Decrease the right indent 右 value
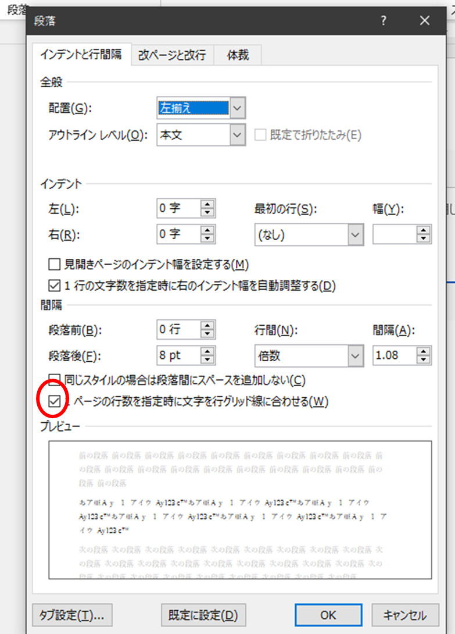The height and width of the screenshot is (634, 455). (207, 238)
